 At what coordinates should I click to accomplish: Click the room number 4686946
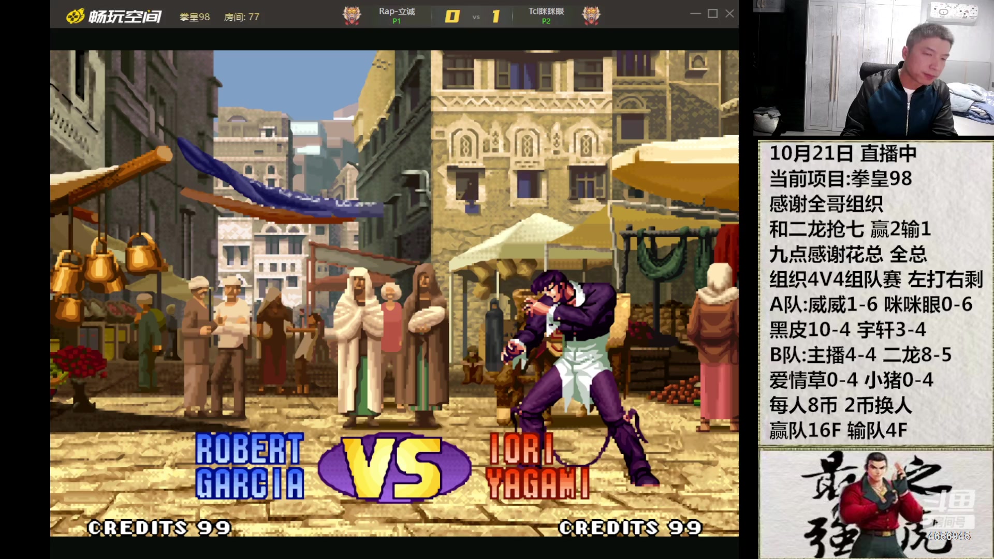pyautogui.click(x=949, y=536)
